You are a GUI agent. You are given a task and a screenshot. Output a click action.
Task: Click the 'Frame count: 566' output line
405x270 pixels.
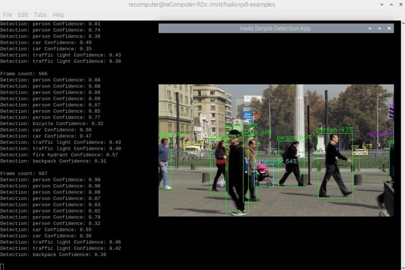point(24,74)
